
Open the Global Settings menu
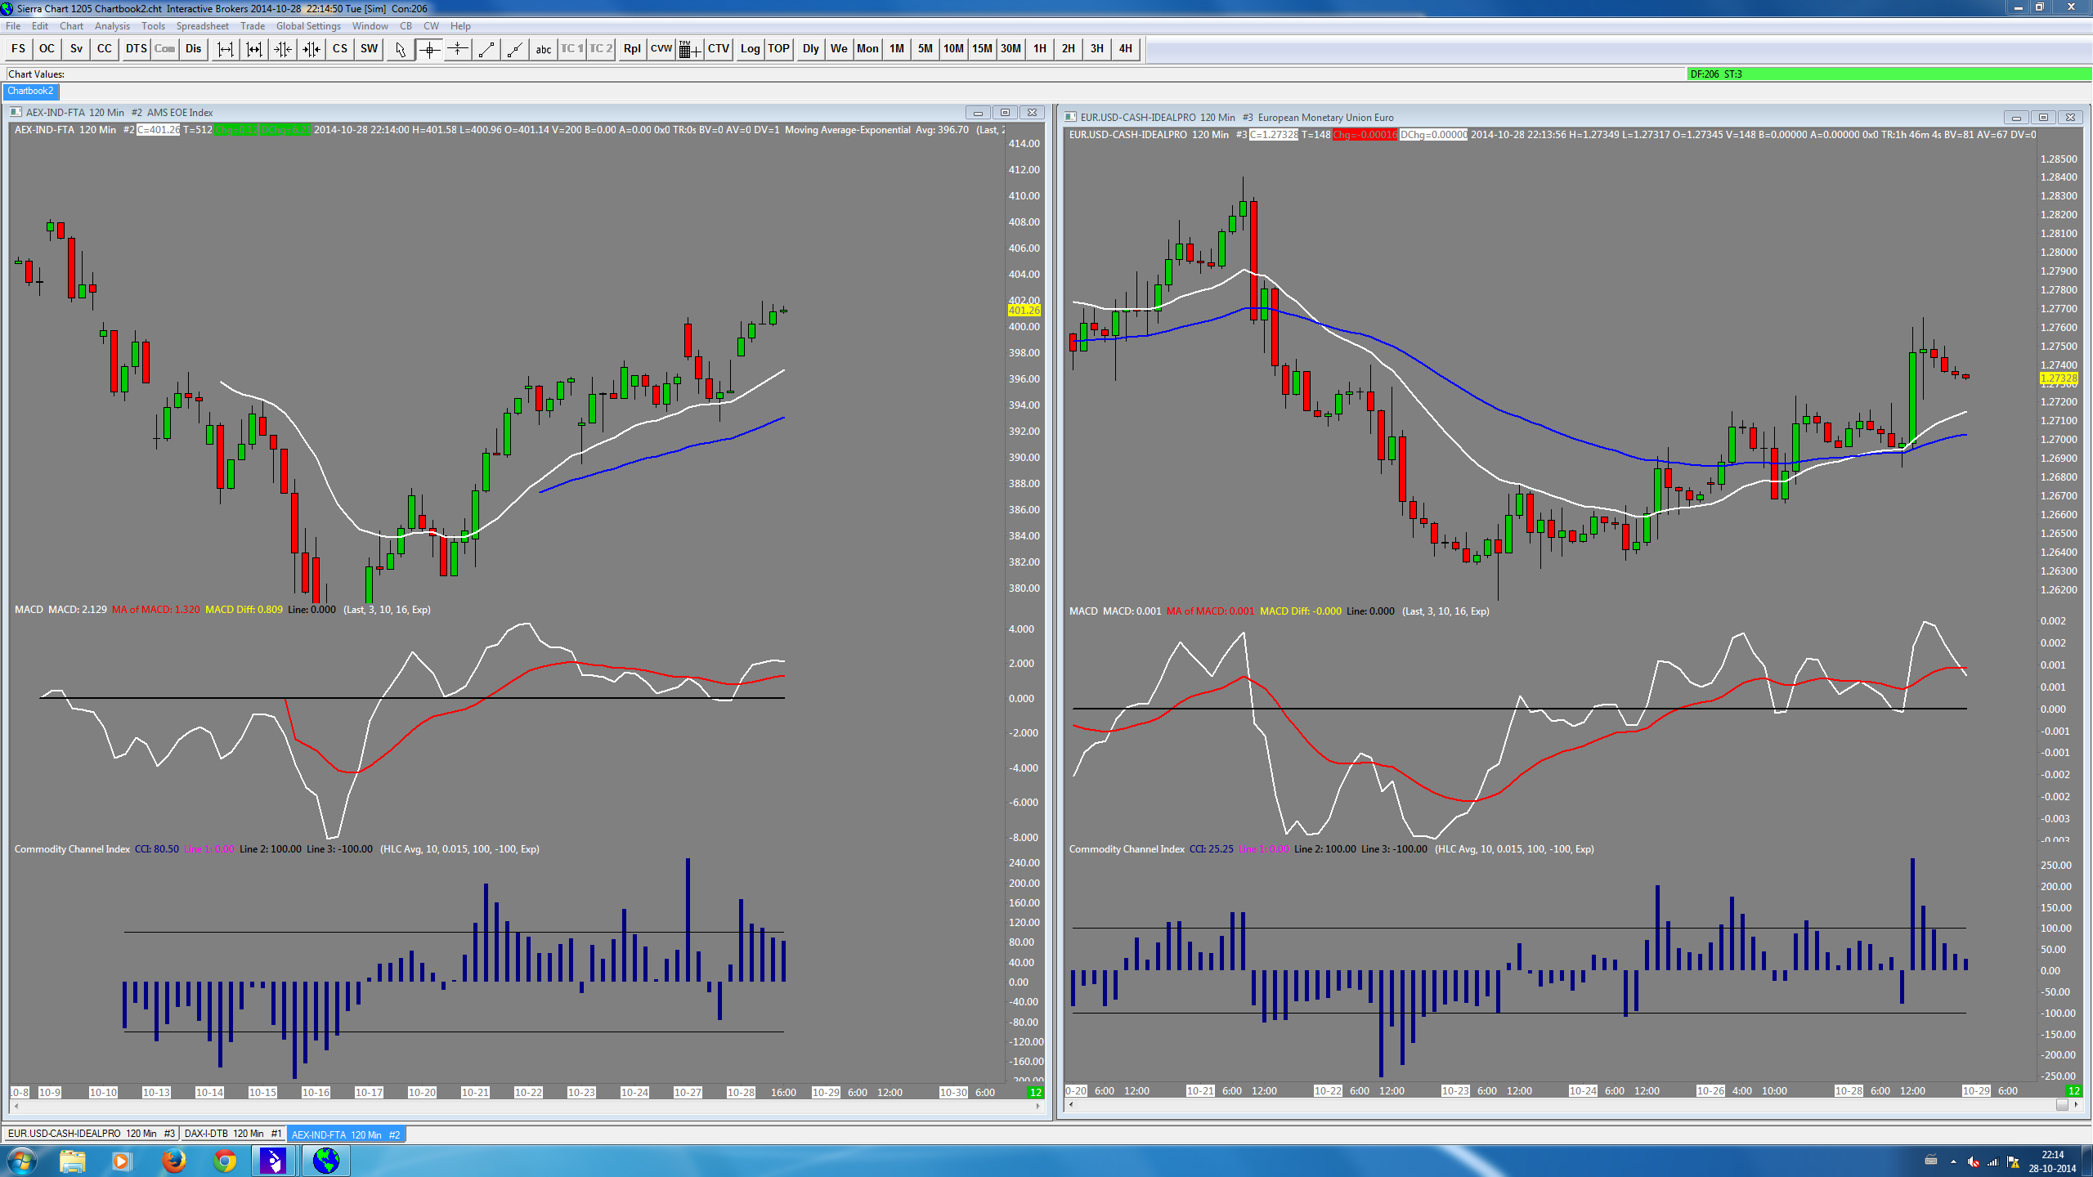point(308,26)
